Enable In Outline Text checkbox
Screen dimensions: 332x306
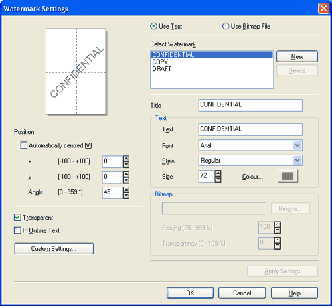pyautogui.click(x=17, y=230)
